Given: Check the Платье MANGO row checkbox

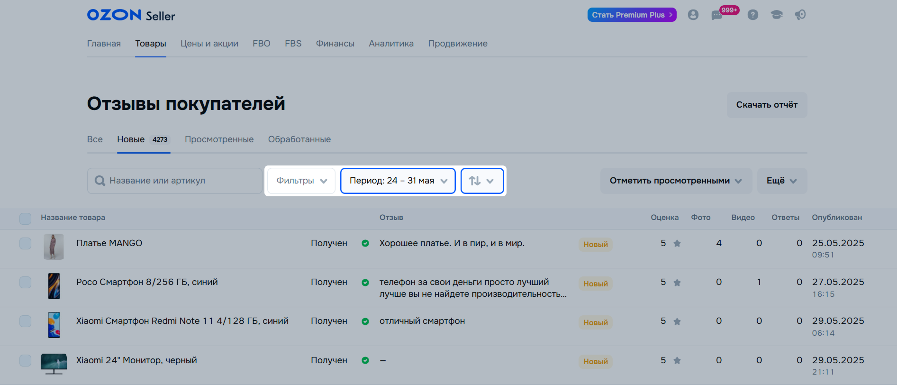Looking at the screenshot, I should click(x=25, y=243).
